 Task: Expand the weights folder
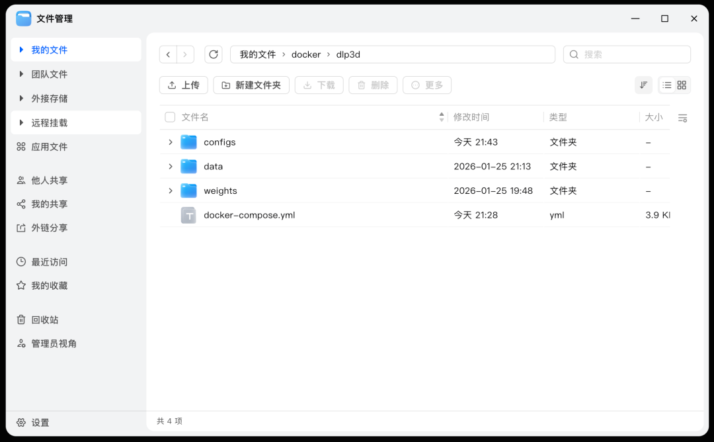click(171, 191)
